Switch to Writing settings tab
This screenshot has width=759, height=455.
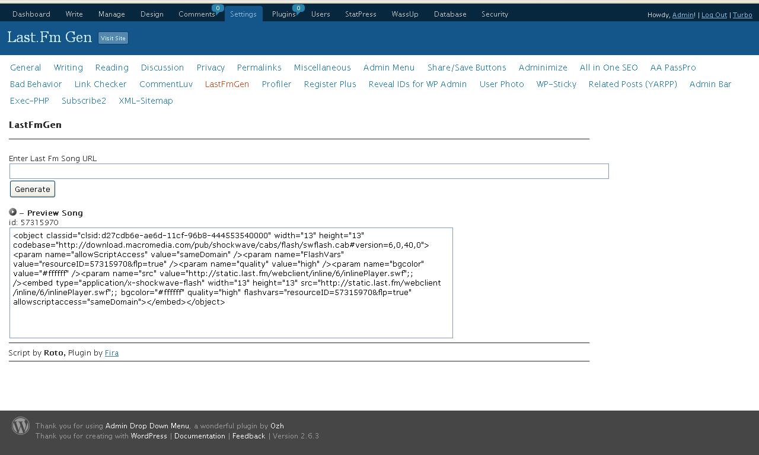click(x=68, y=68)
